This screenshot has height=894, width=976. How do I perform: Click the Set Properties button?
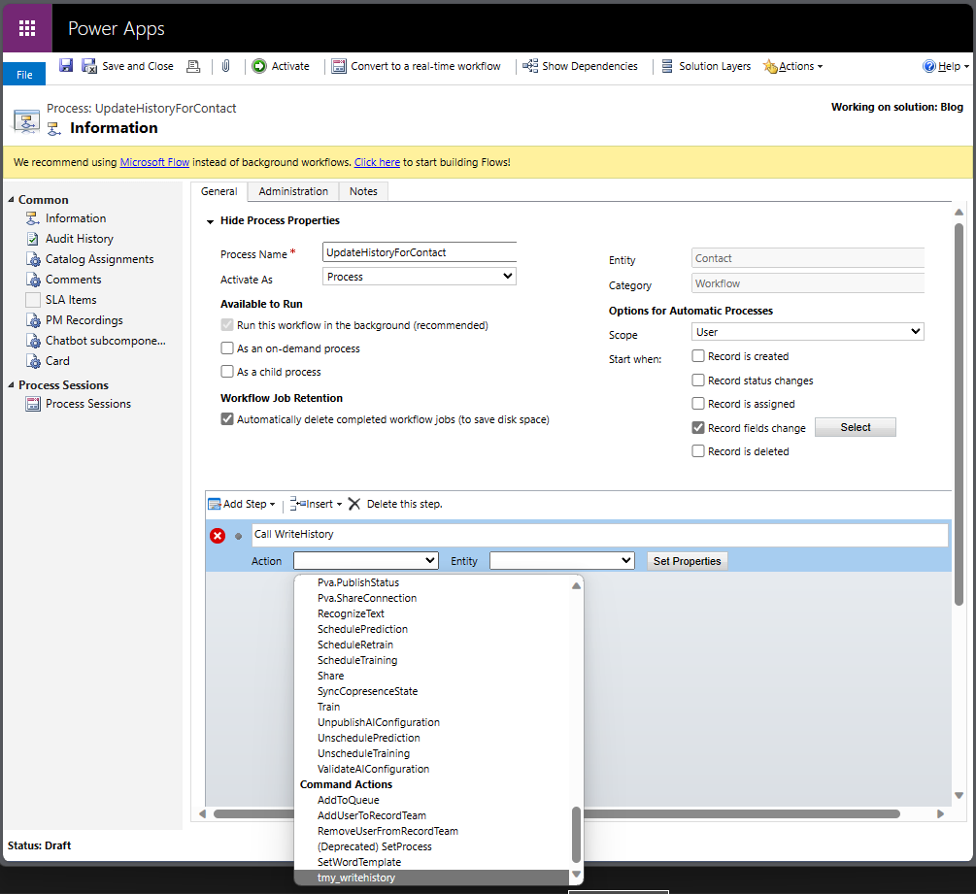688,561
